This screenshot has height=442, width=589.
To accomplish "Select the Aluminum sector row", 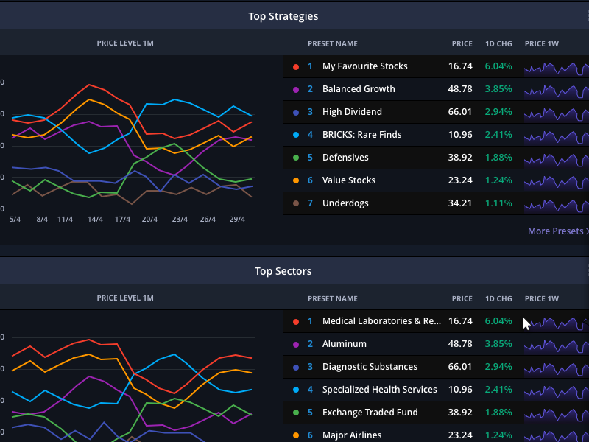I will [436, 344].
